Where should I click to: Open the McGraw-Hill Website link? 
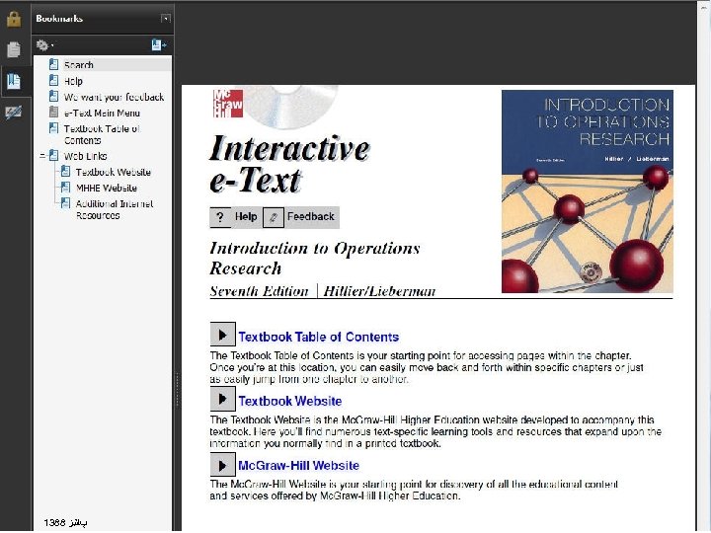(299, 466)
